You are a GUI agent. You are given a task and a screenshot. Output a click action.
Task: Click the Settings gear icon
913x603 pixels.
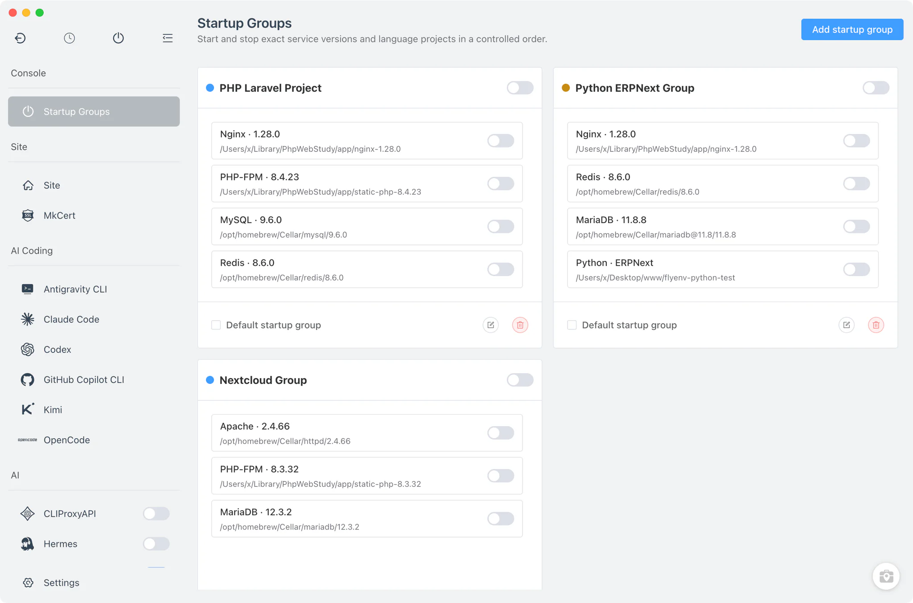(x=28, y=583)
